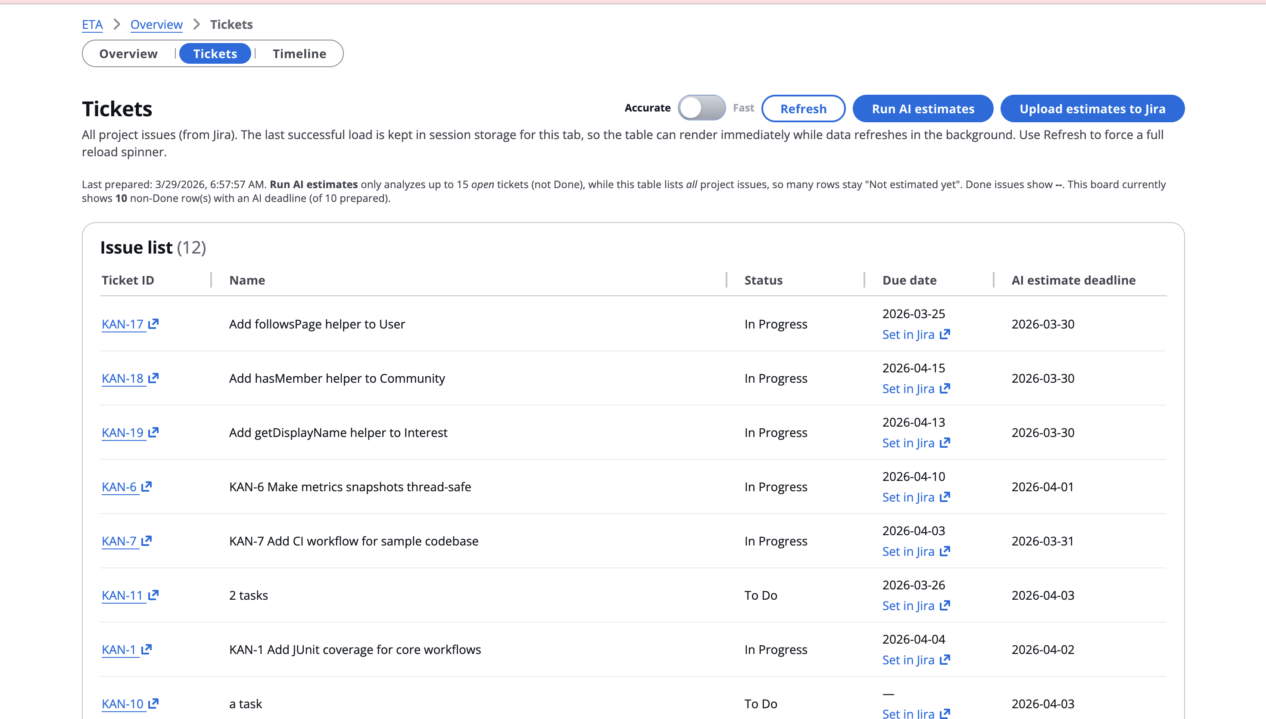Select the Fast mode label
1266x719 pixels.
(743, 108)
